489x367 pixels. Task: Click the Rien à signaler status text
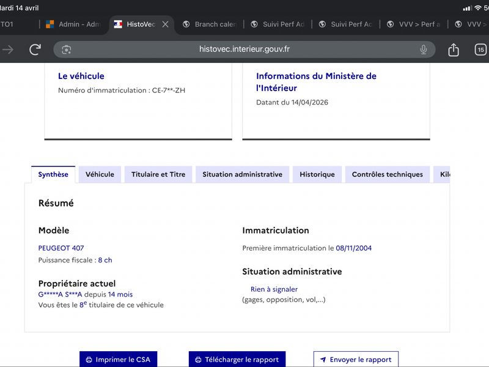(x=274, y=289)
